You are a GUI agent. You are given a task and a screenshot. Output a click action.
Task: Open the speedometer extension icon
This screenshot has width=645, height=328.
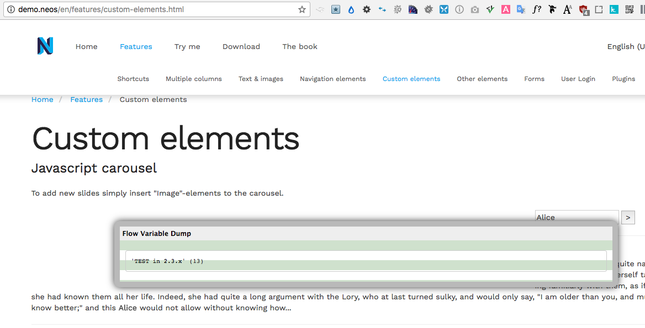click(413, 9)
